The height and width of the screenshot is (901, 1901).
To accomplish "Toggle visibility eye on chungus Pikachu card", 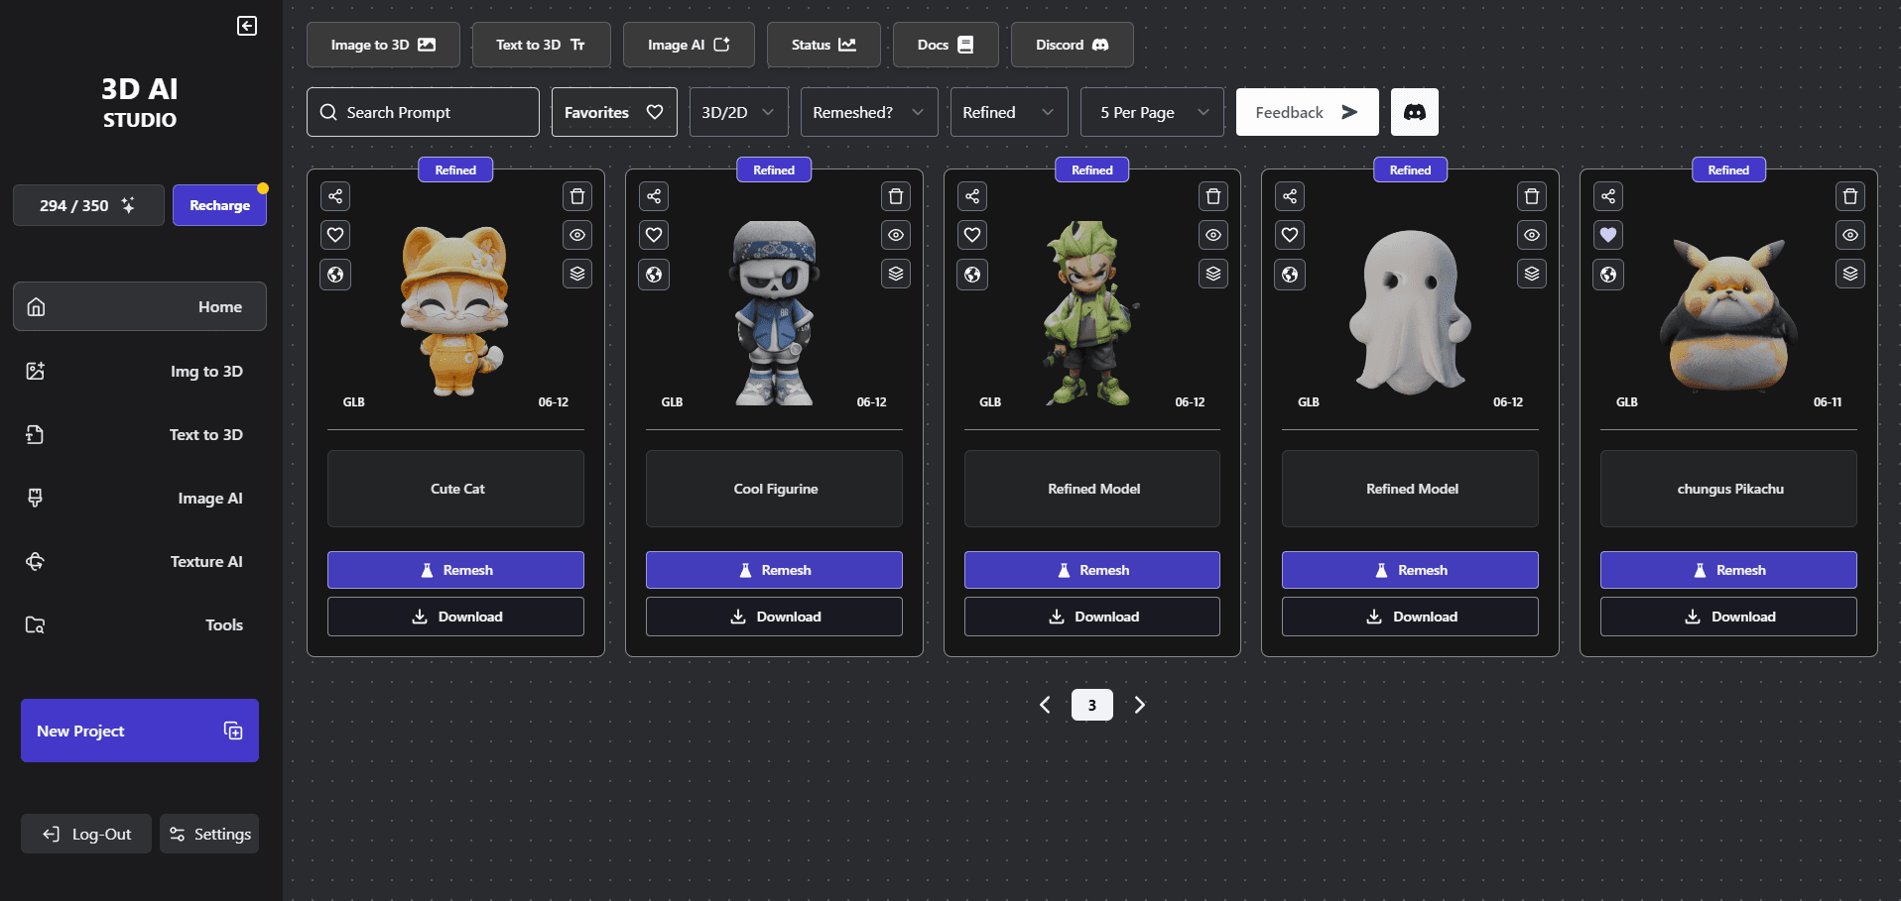I will (1850, 235).
